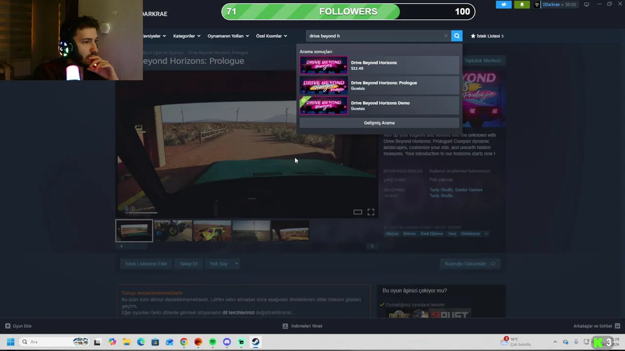Click the Yarış tag

[x=452, y=234]
